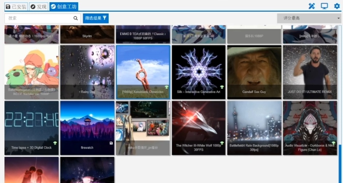Click the magnifier search icon

(76, 18)
